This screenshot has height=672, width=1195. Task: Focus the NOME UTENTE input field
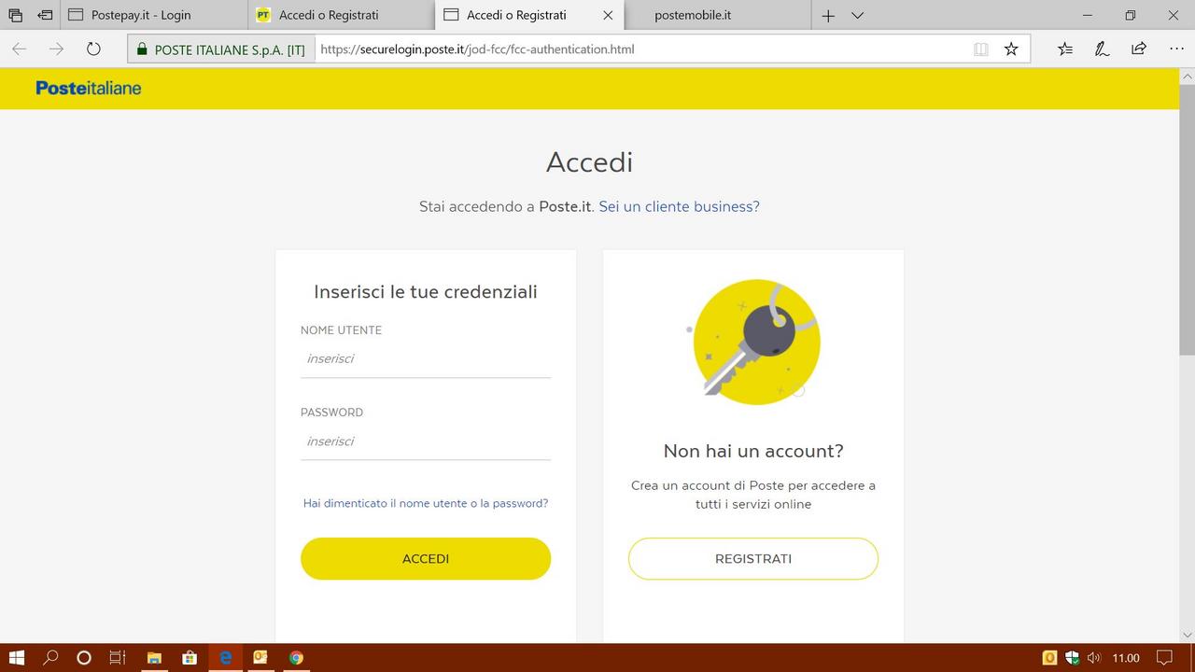[x=426, y=359]
